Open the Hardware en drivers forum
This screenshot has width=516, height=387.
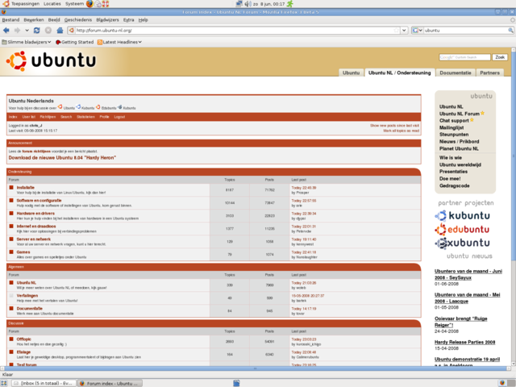coord(35,213)
